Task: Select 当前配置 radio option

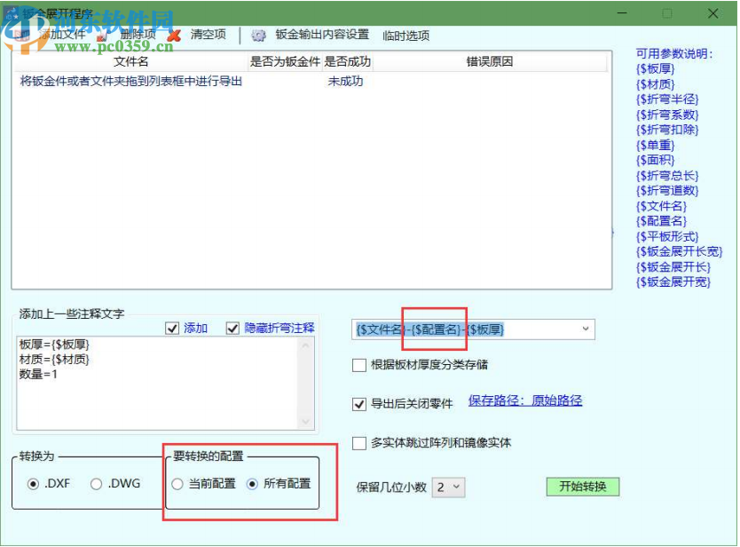Action: [177, 484]
